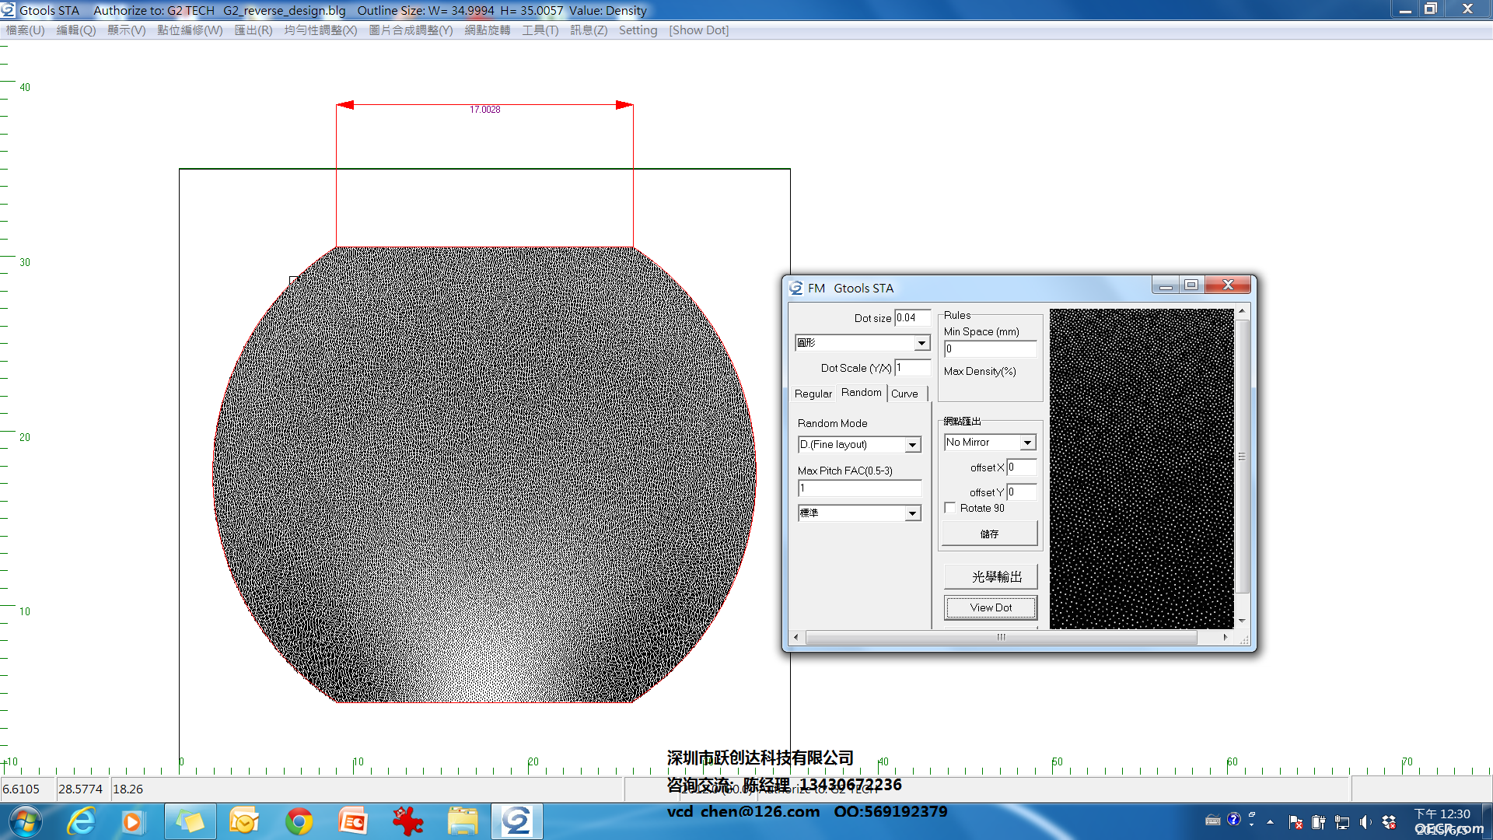Open Sticky Notes taskbar icon

pyautogui.click(x=191, y=821)
